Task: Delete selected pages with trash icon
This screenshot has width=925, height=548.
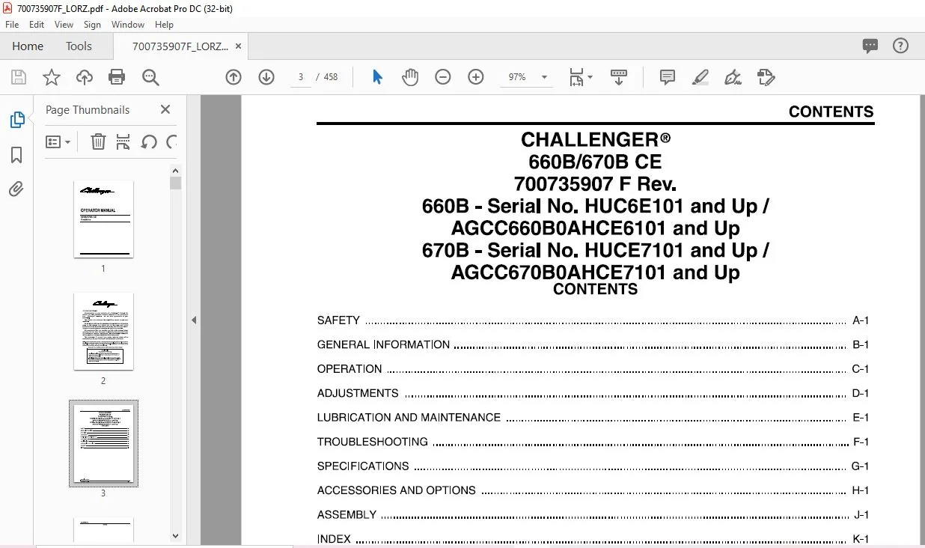Action: click(98, 141)
